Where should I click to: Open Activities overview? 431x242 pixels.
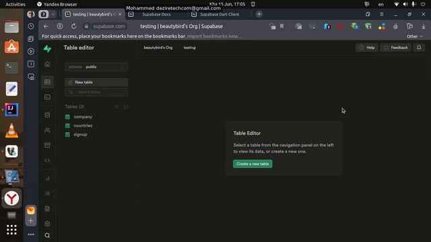point(15,4)
